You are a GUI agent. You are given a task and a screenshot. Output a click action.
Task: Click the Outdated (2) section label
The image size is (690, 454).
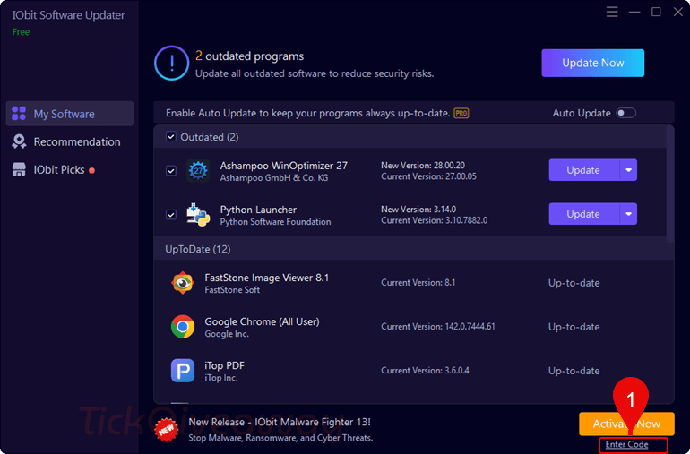click(x=210, y=137)
